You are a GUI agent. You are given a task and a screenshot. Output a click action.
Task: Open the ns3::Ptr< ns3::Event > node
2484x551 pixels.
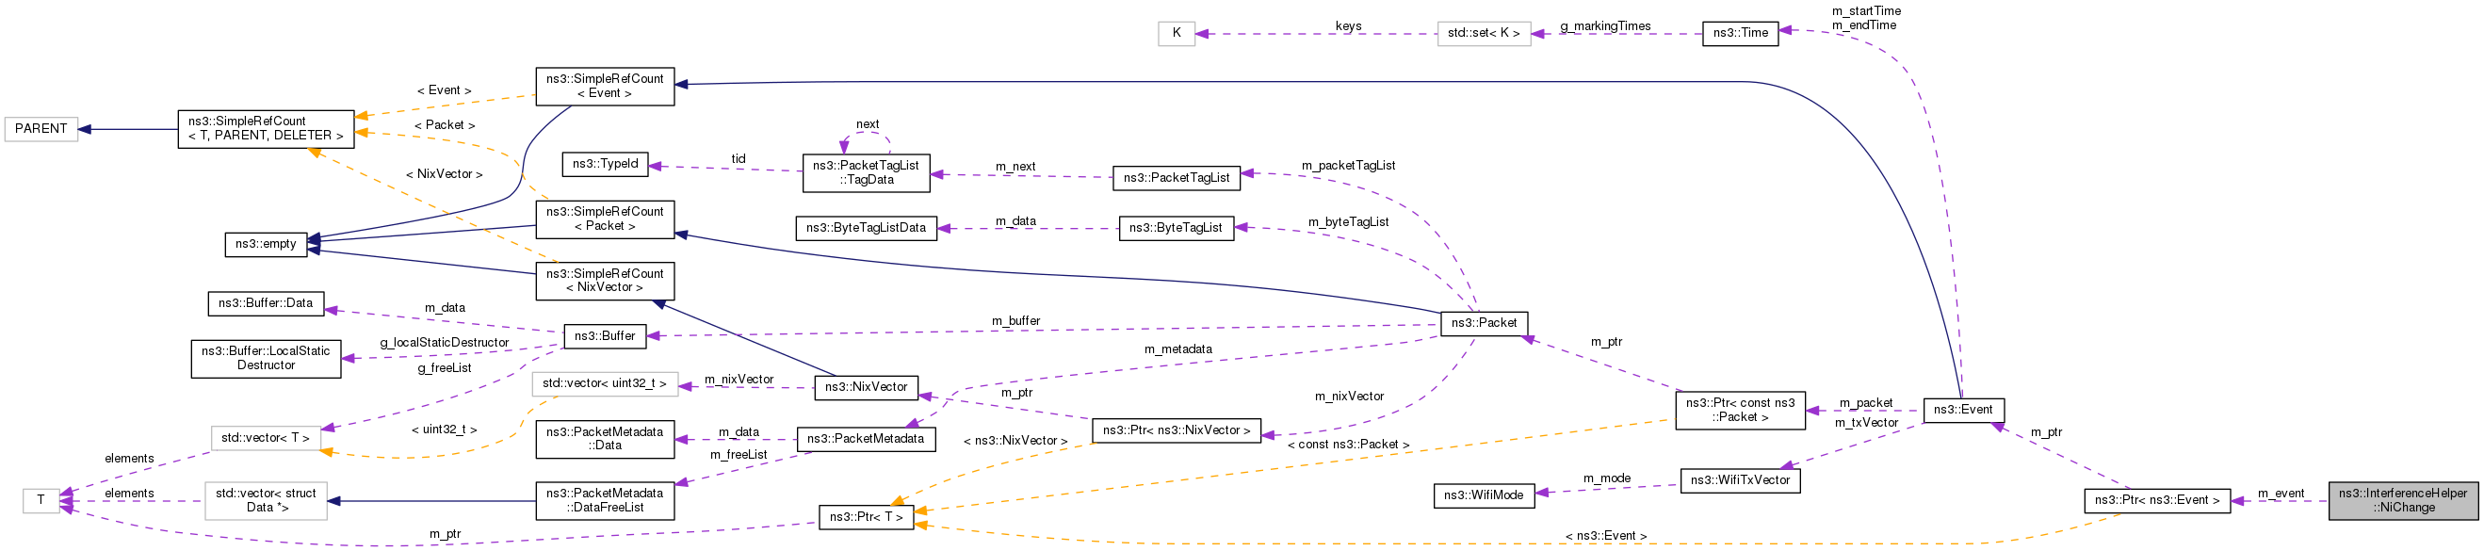point(2157,501)
